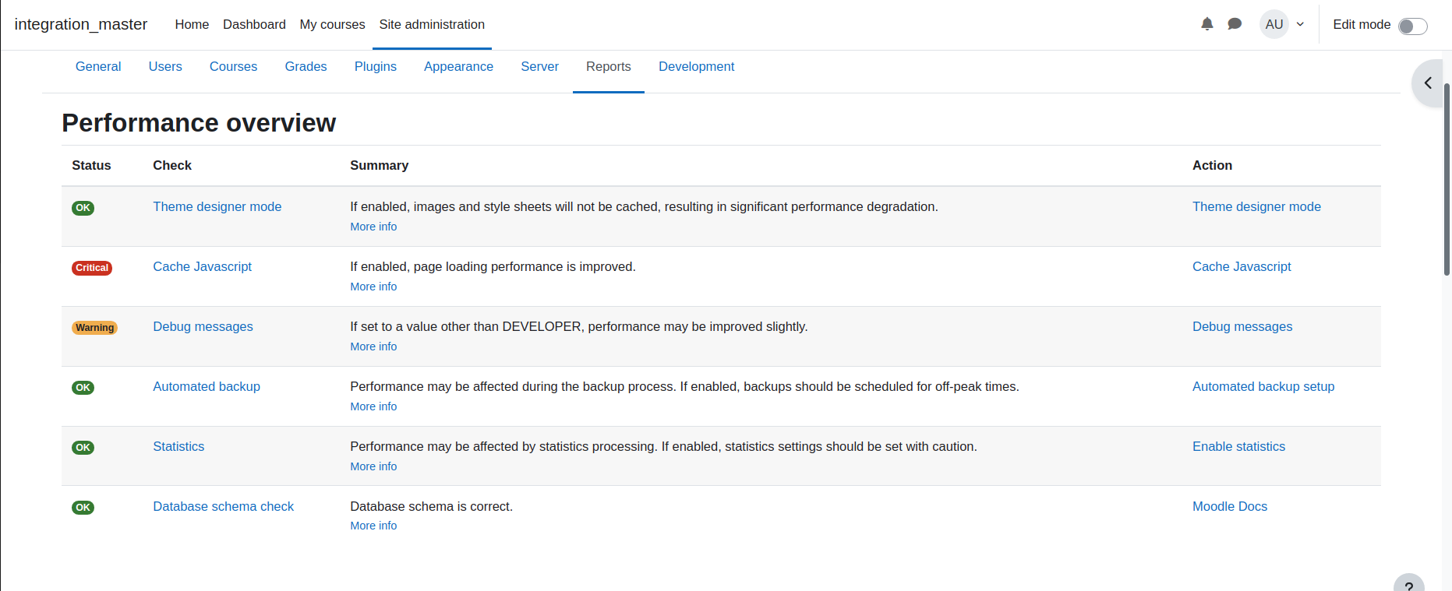Open Cache Javascript action link

(1242, 267)
